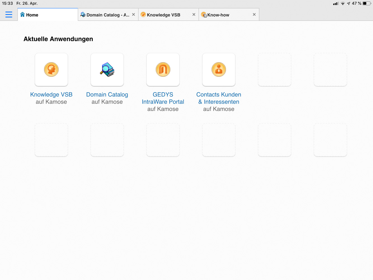Open the GEDYS IntraWare Portal tile icon

(x=163, y=69)
